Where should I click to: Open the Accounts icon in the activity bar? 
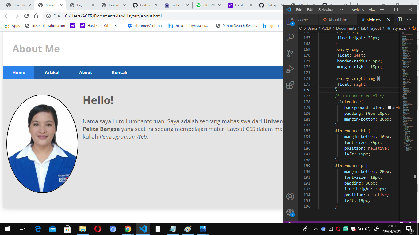coord(290,196)
